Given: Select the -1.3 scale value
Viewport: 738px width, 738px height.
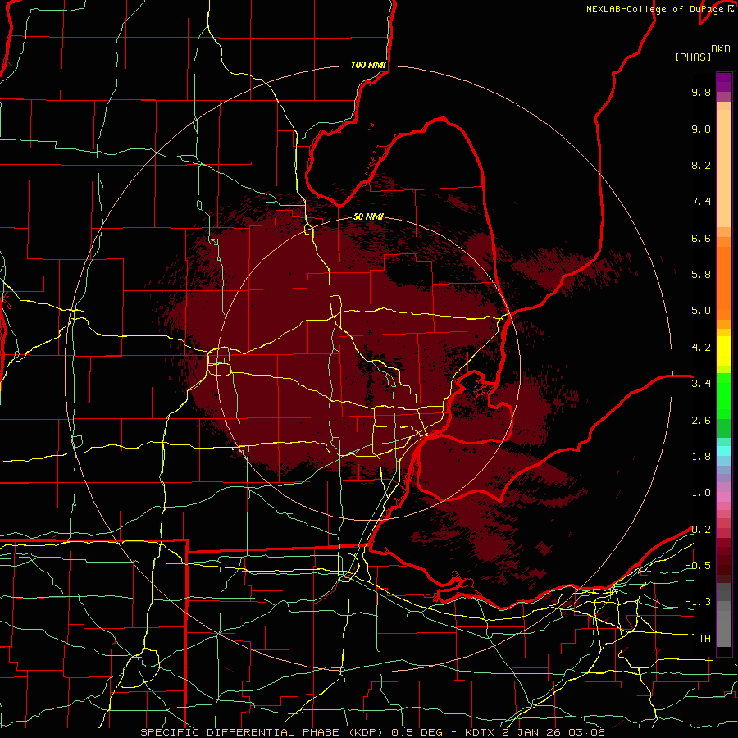Looking at the screenshot, I should [698, 602].
